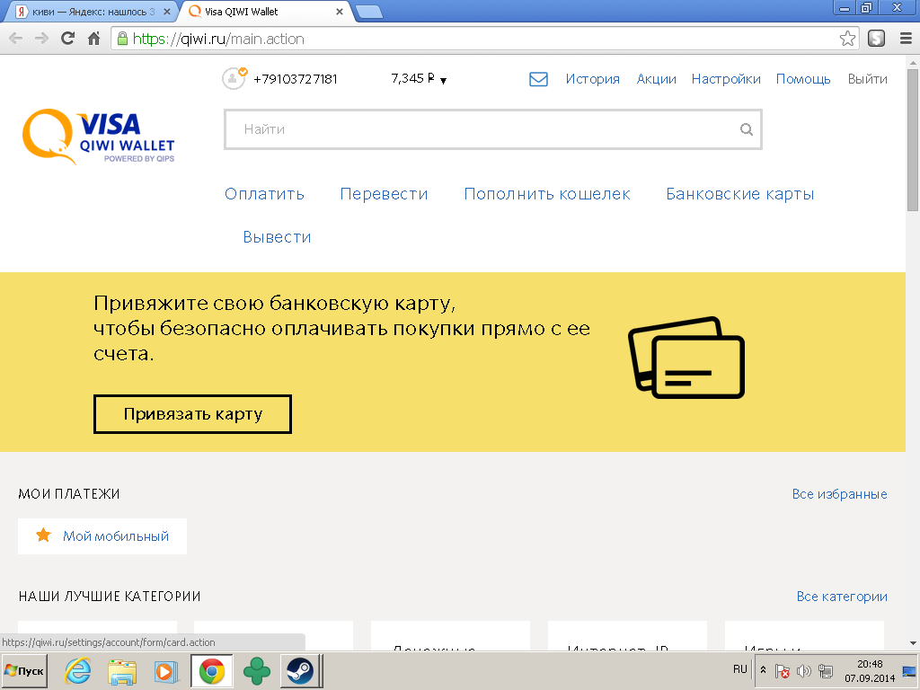Image resolution: width=920 pixels, height=690 pixels.
Task: Click the volume speaker tray icon
Action: coord(803,670)
